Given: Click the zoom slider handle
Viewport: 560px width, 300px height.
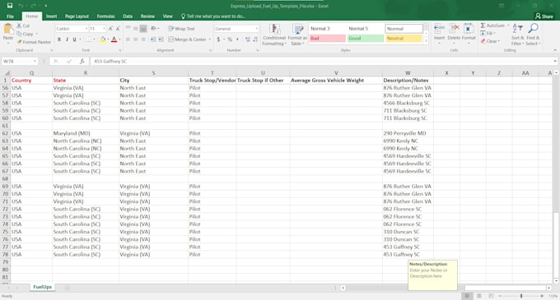Looking at the screenshot, I should (521, 296).
